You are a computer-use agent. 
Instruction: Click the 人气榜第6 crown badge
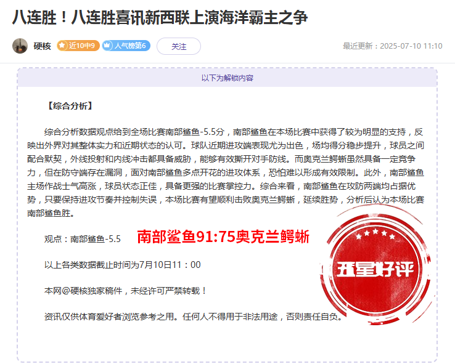pos(126,46)
